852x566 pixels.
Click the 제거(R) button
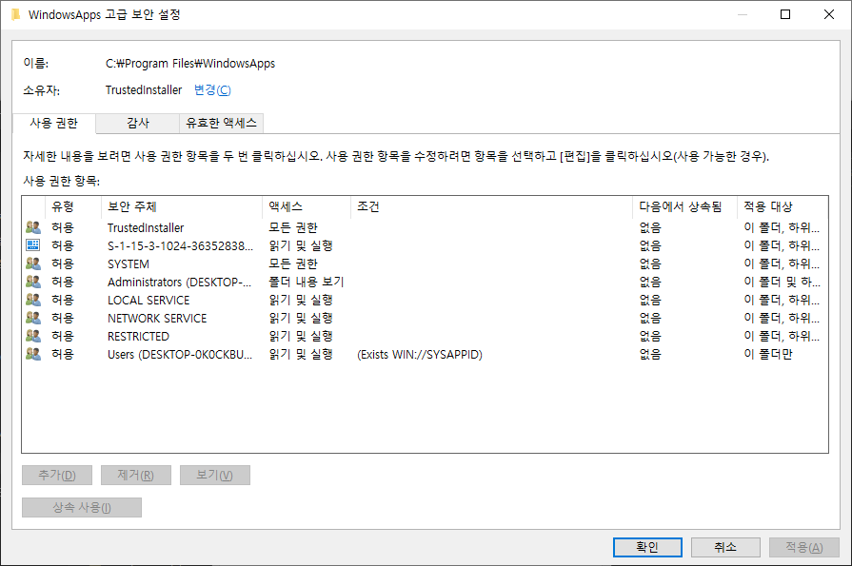coord(136,476)
